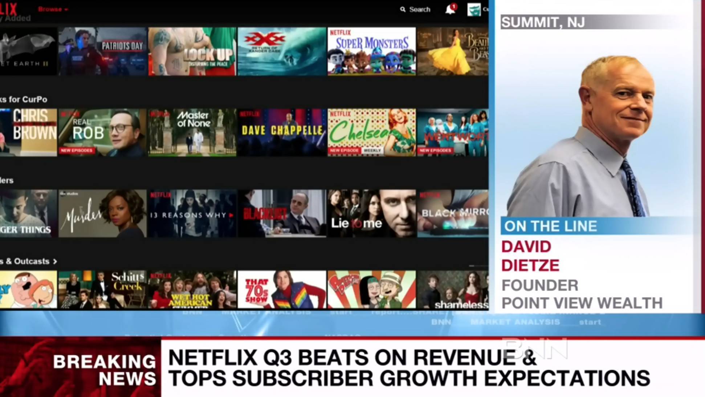Image resolution: width=705 pixels, height=397 pixels.
Task: Open the Black Mirror thumbnail
Action: point(453,213)
